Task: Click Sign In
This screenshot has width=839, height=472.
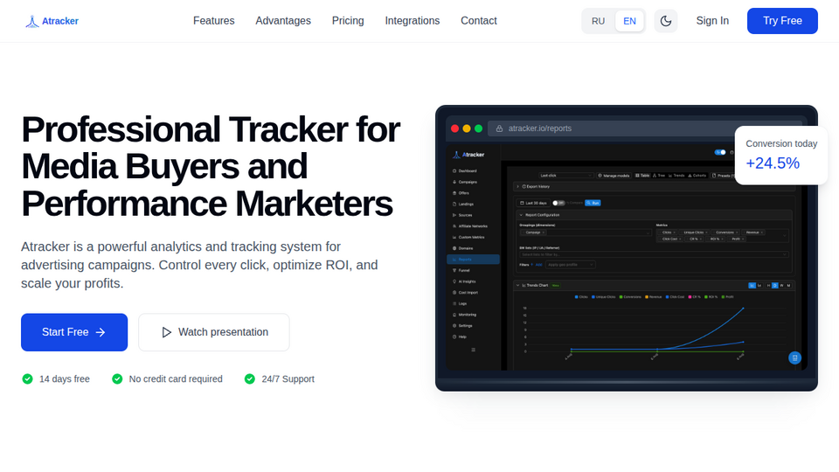Action: (712, 21)
